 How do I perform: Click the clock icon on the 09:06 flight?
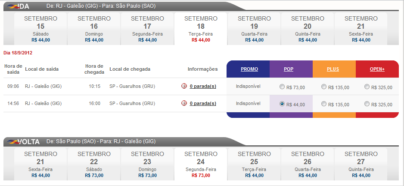[184, 86]
